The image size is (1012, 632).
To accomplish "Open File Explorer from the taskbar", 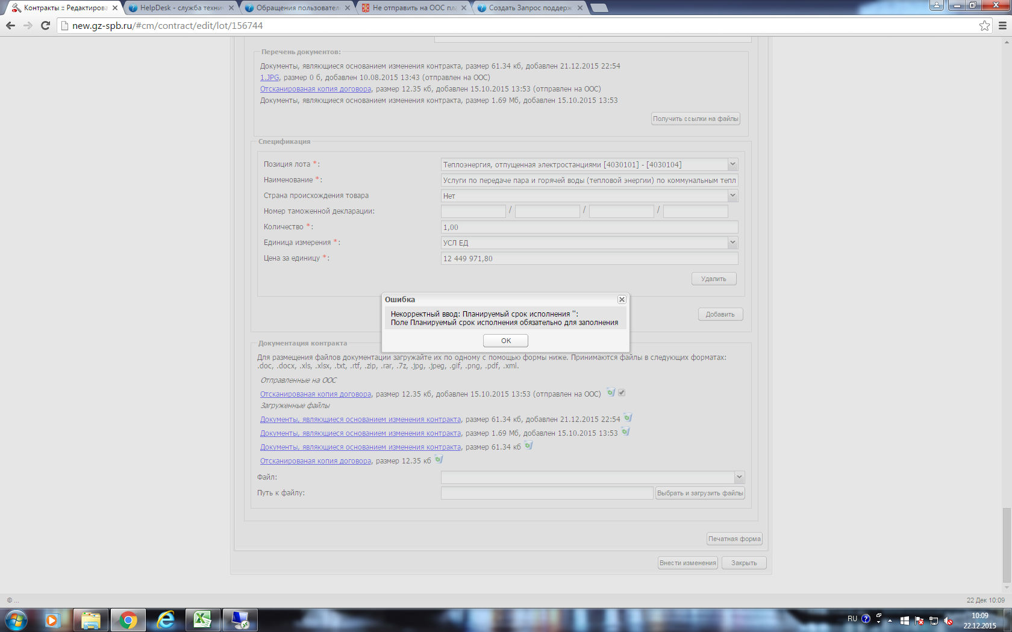I will pos(90,620).
